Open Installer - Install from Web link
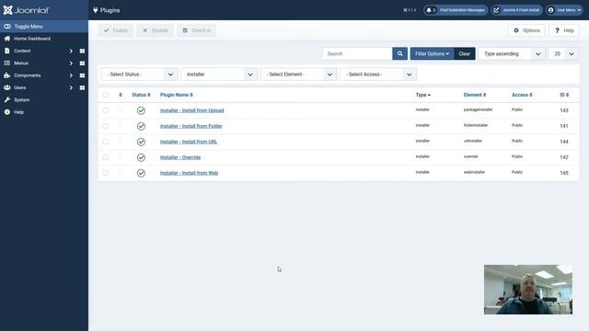This screenshot has height=331, width=589. (x=189, y=173)
